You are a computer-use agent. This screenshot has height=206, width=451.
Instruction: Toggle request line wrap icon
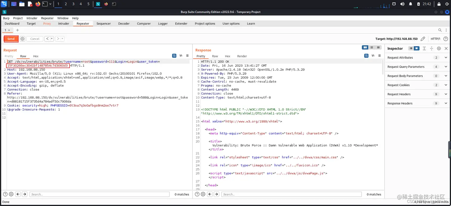174,56
